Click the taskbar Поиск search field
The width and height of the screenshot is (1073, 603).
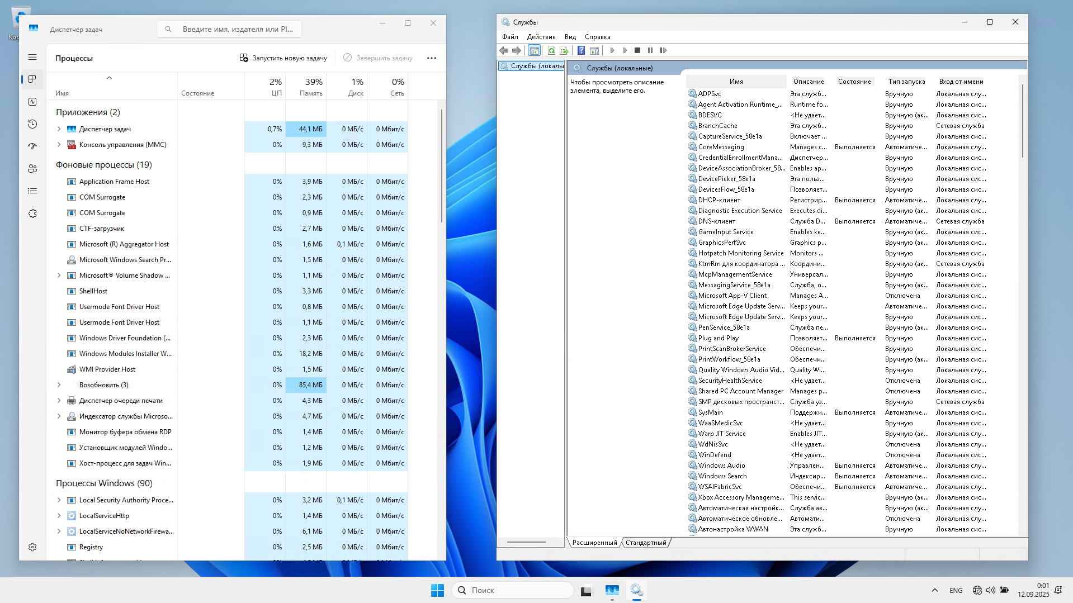coord(512,590)
